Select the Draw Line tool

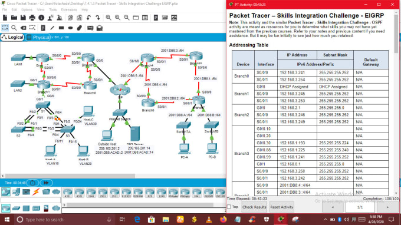point(52,28)
